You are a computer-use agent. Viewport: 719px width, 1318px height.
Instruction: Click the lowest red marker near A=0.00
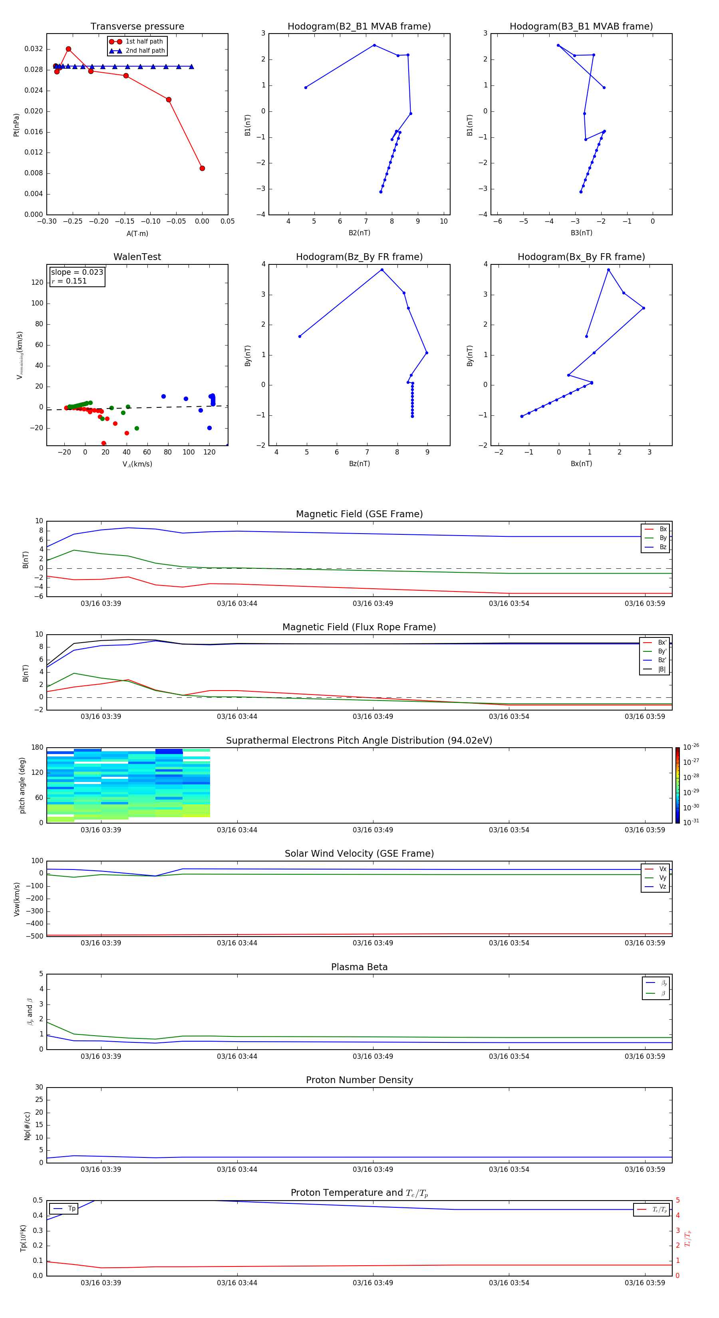(x=202, y=168)
